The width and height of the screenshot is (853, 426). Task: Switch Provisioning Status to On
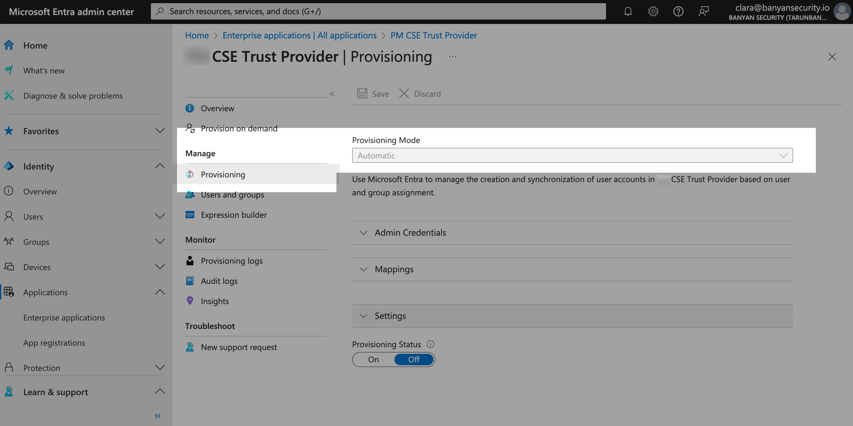[x=374, y=360]
